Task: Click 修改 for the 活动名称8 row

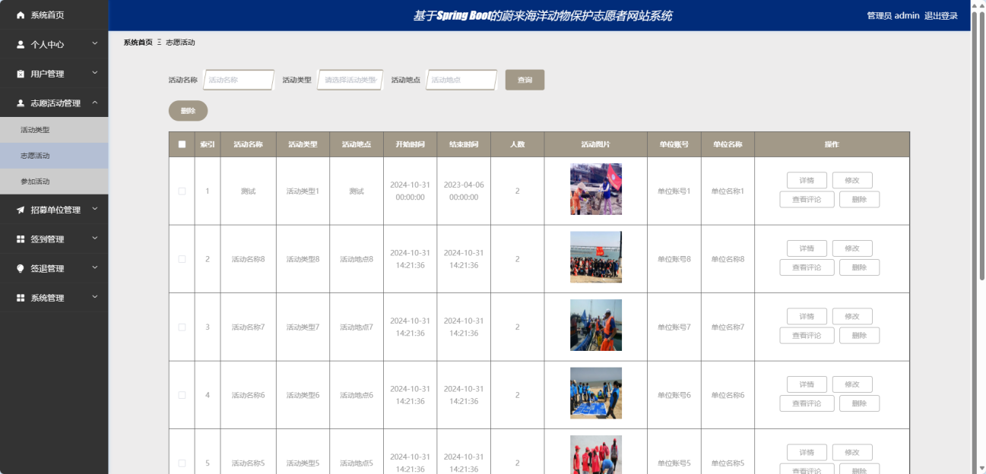Action: 852,248
